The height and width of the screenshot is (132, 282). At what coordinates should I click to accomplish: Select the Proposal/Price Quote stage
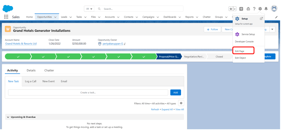[169, 56]
